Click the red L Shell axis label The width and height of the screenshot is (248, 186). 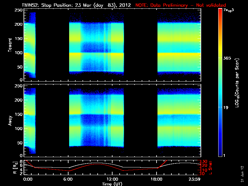210,168
